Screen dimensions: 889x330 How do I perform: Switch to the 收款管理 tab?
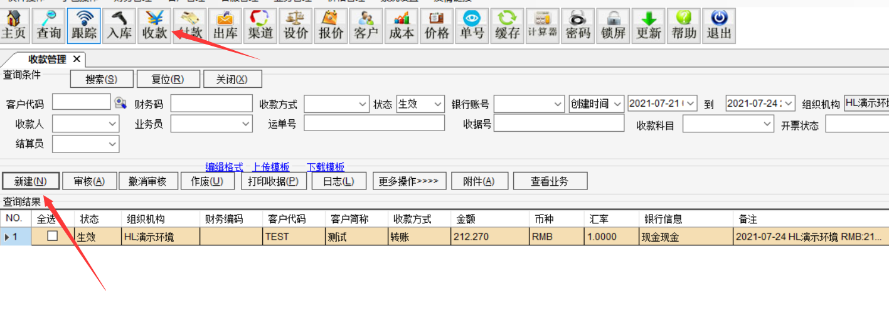46,60
